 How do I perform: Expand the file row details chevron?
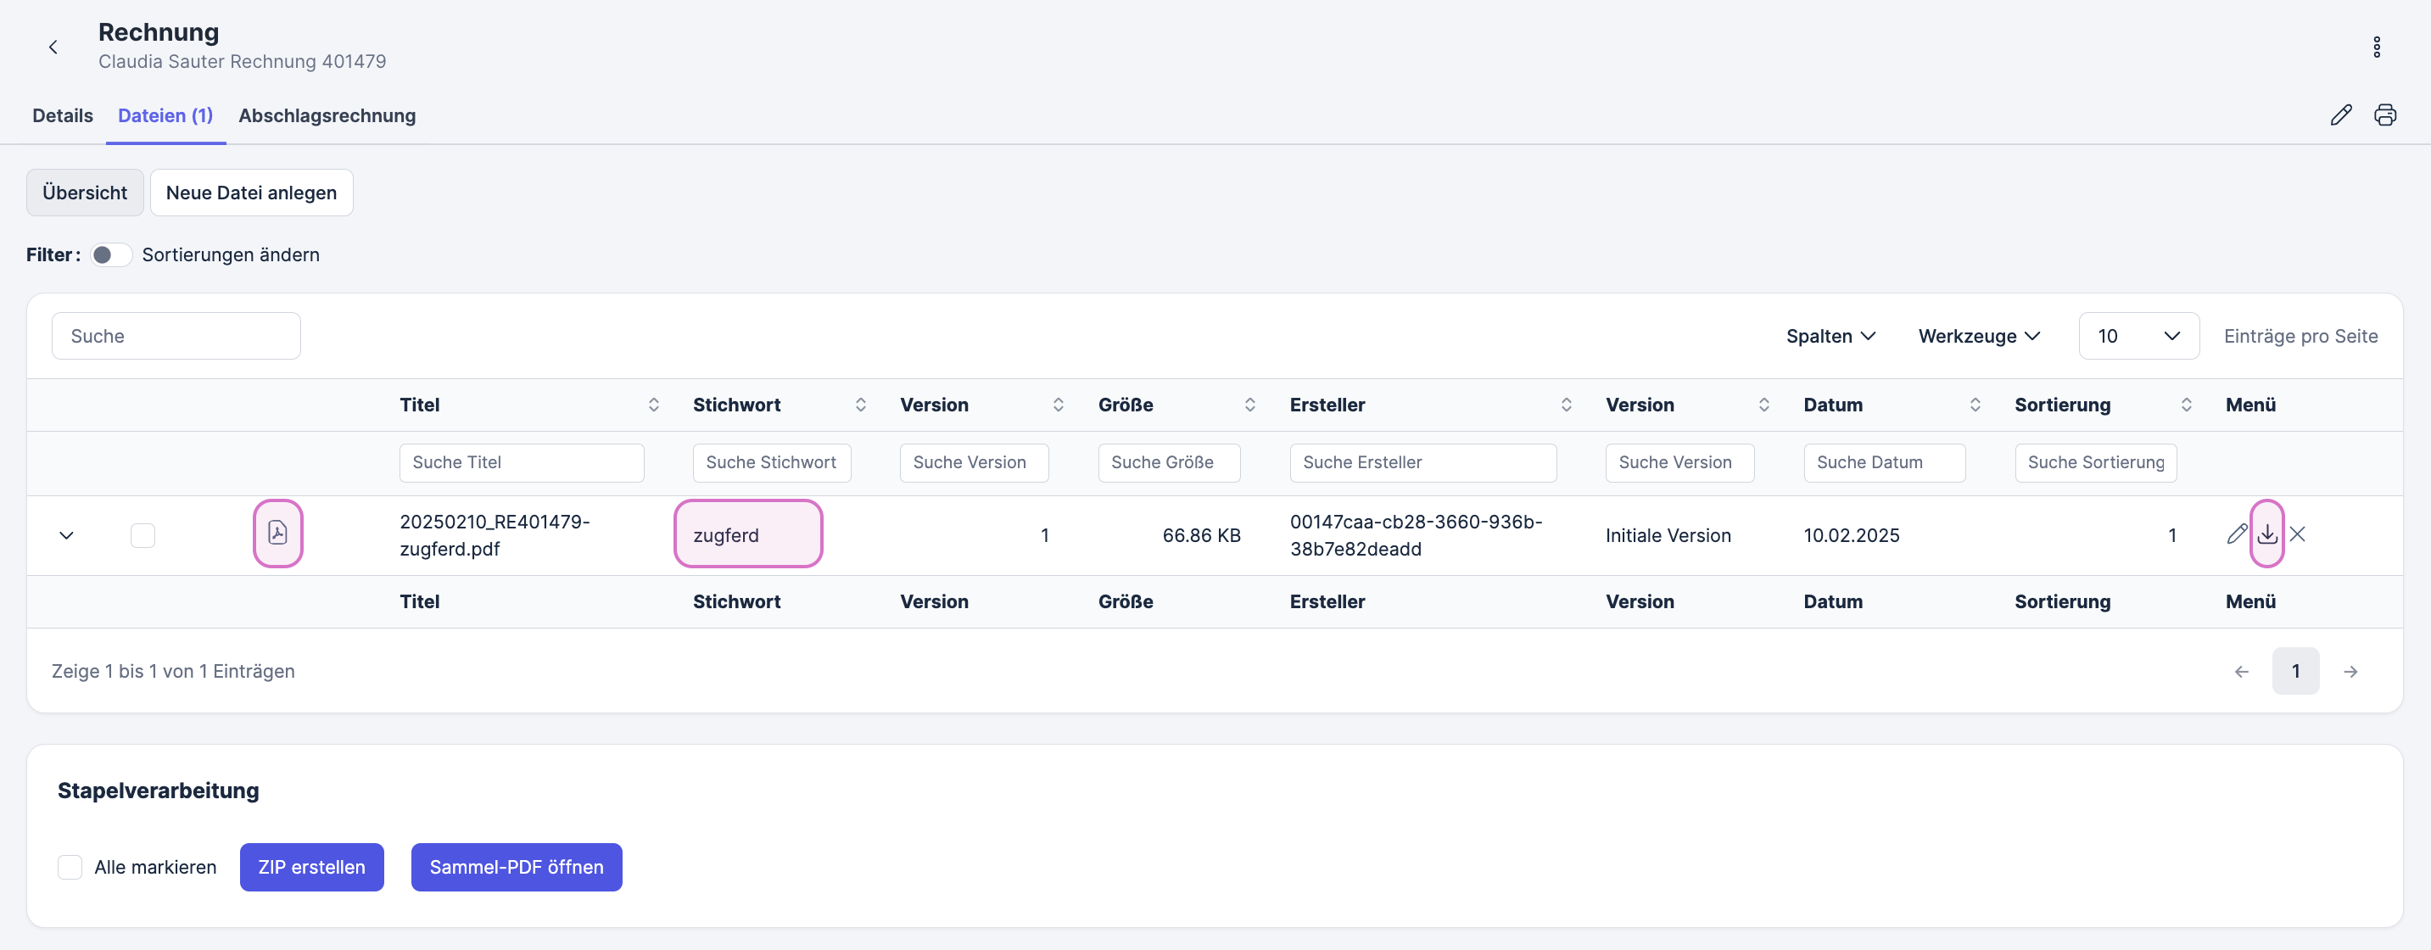point(66,535)
